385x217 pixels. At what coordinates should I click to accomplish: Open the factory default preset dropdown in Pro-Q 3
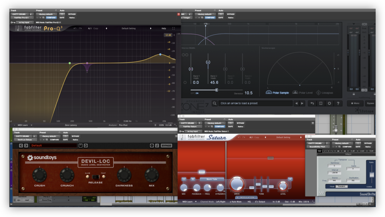[46, 14]
